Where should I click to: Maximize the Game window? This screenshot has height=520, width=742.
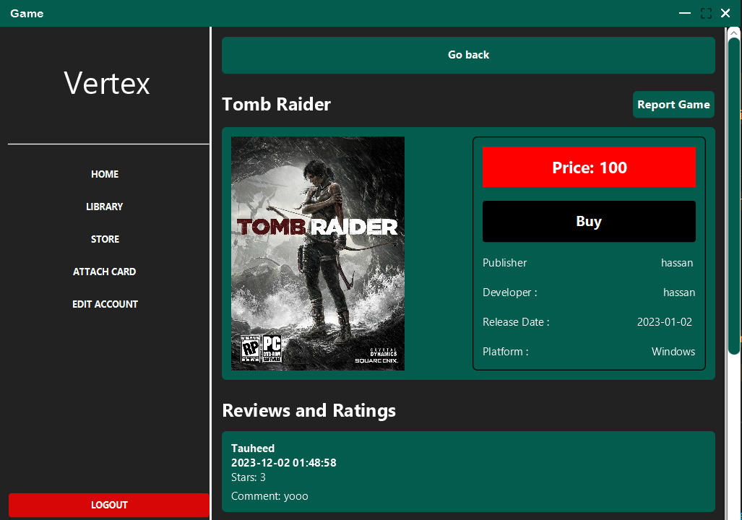[x=706, y=13]
